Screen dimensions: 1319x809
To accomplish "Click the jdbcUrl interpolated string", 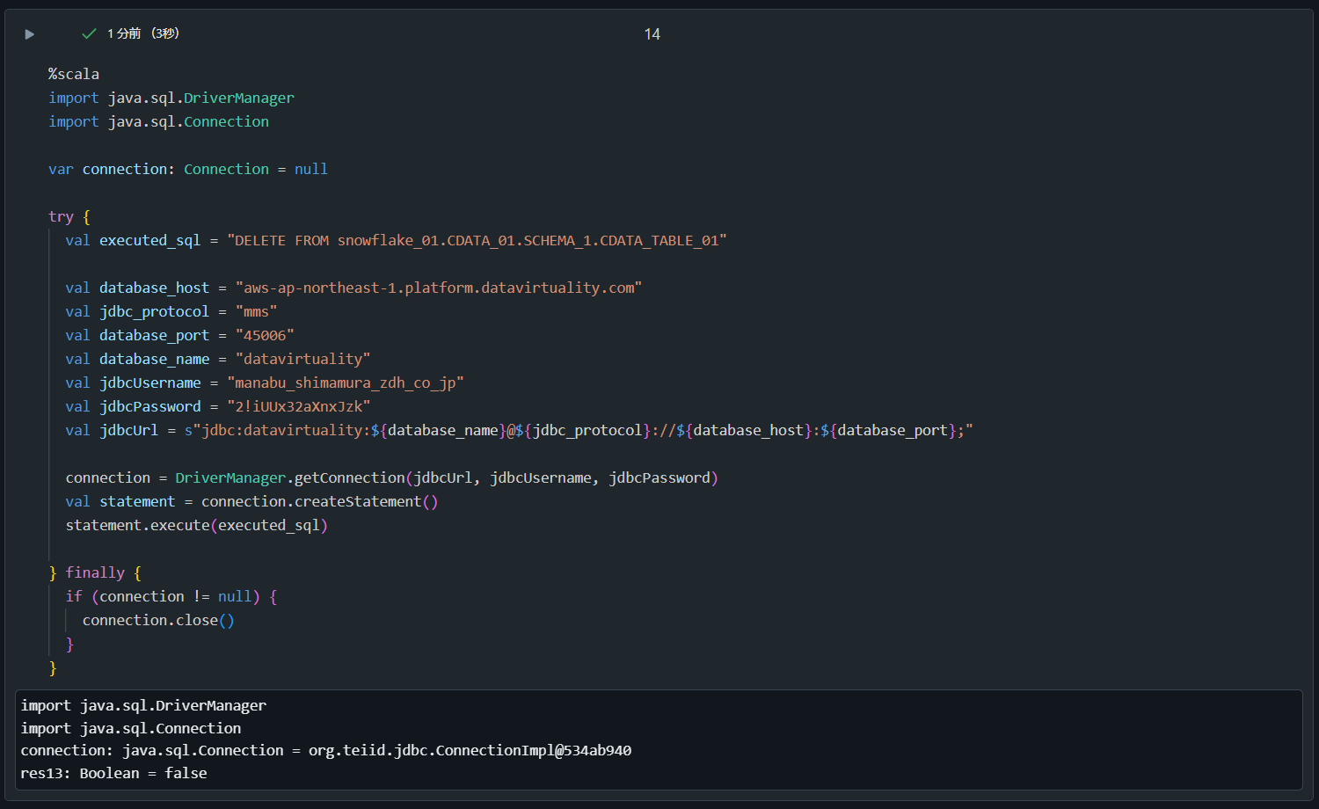I will click(x=579, y=430).
